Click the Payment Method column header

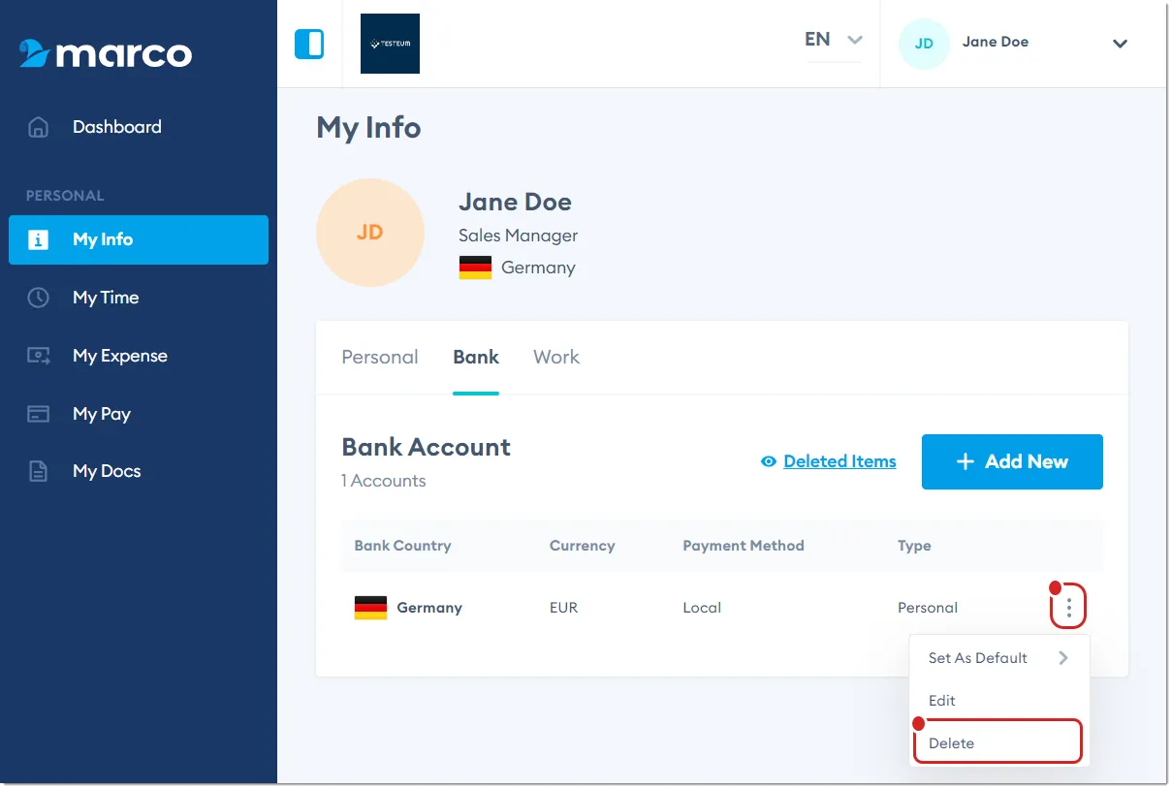(744, 546)
